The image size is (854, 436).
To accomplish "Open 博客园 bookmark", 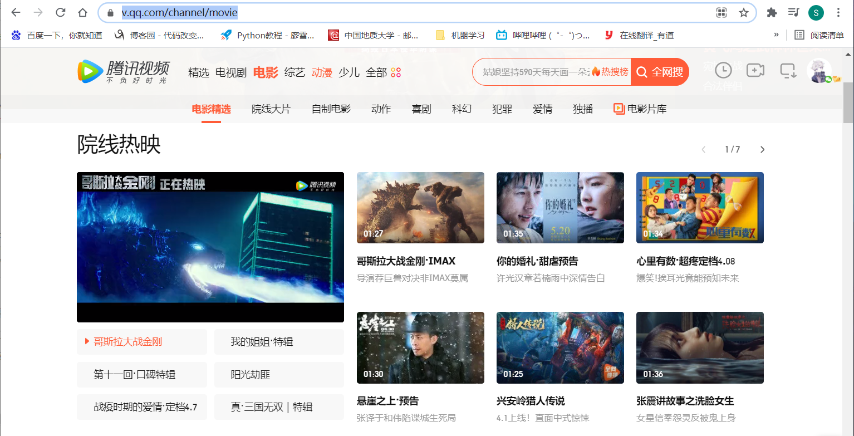I will tap(160, 35).
